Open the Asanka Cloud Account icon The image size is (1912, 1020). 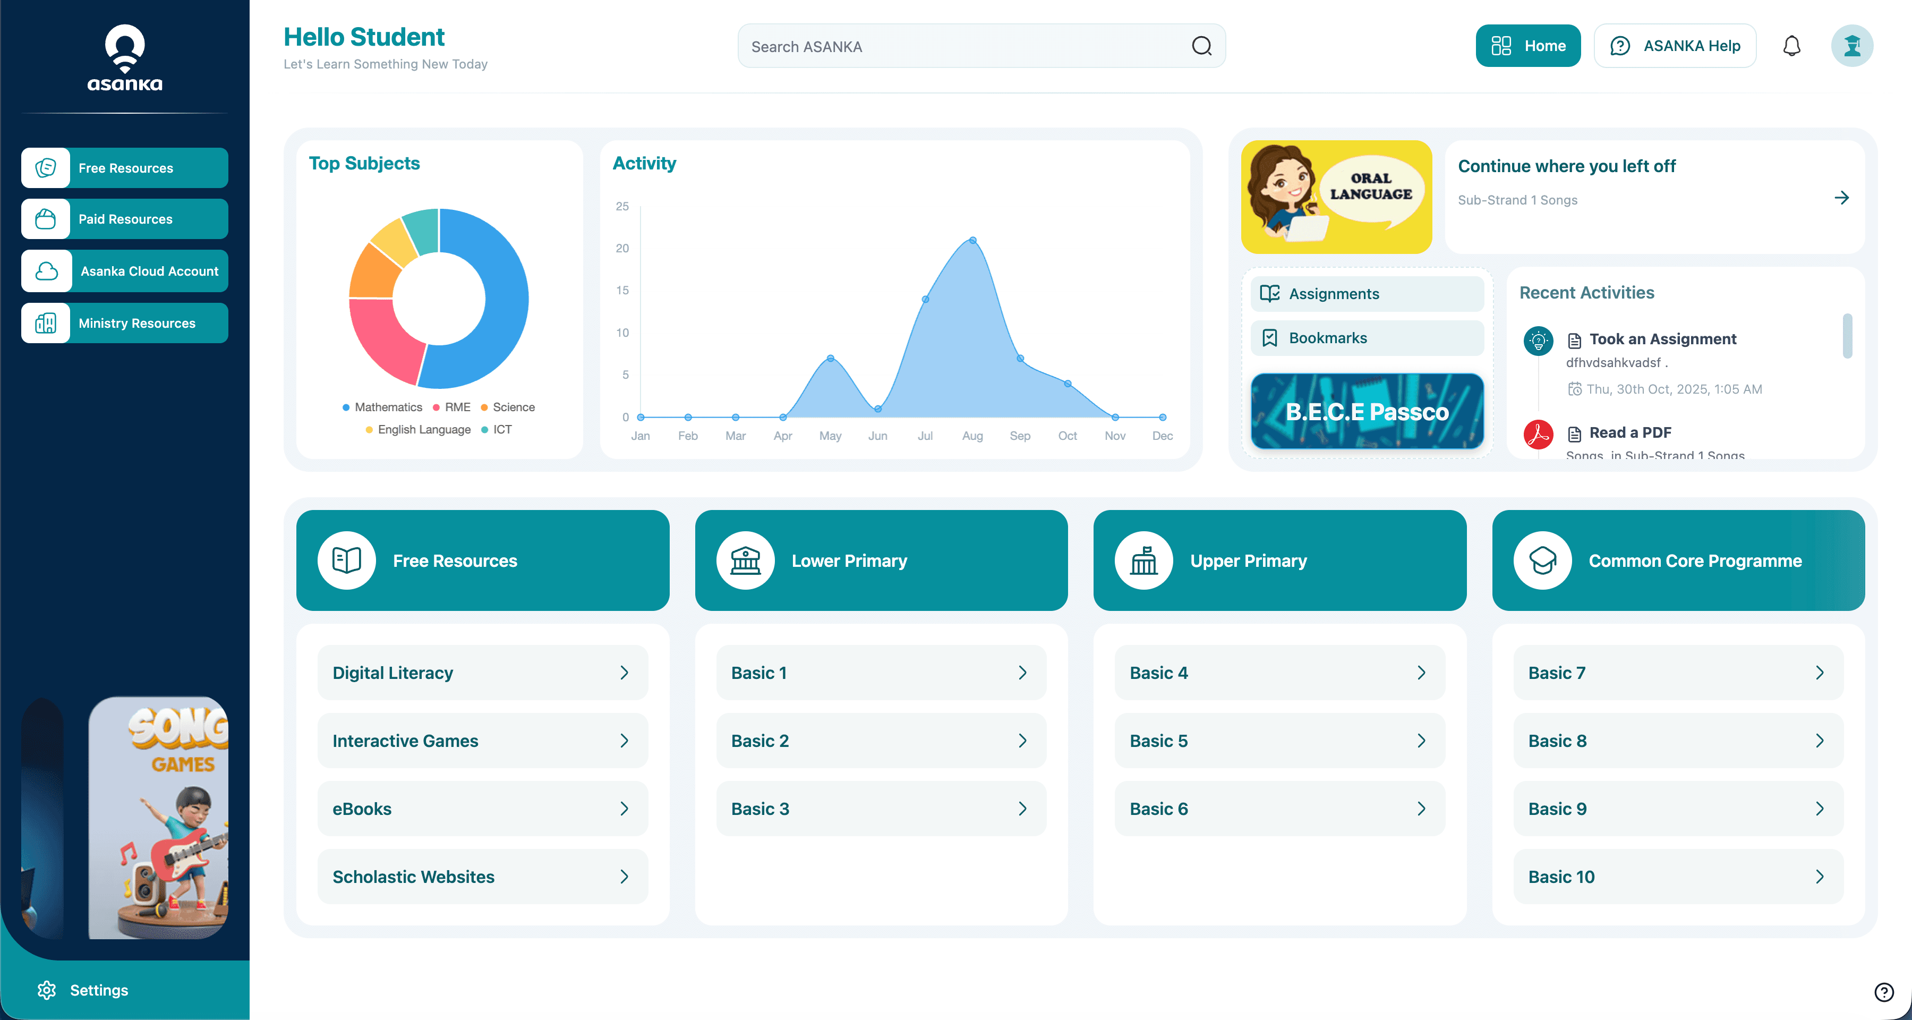tap(45, 271)
